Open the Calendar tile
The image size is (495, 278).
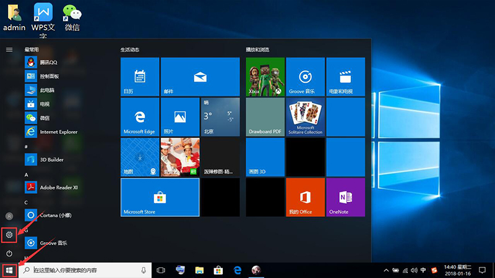pos(139,77)
